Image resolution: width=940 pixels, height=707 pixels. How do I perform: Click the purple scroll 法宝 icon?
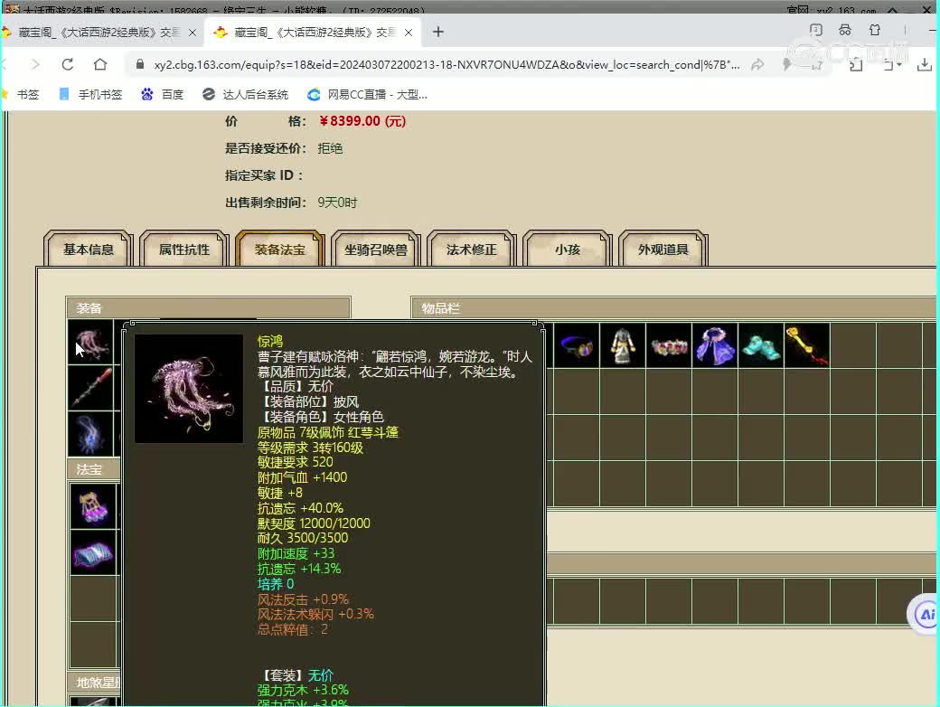(93, 552)
